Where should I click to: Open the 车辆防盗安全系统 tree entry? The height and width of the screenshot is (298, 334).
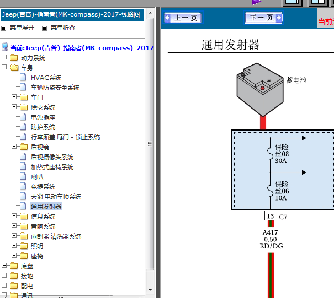coord(55,88)
